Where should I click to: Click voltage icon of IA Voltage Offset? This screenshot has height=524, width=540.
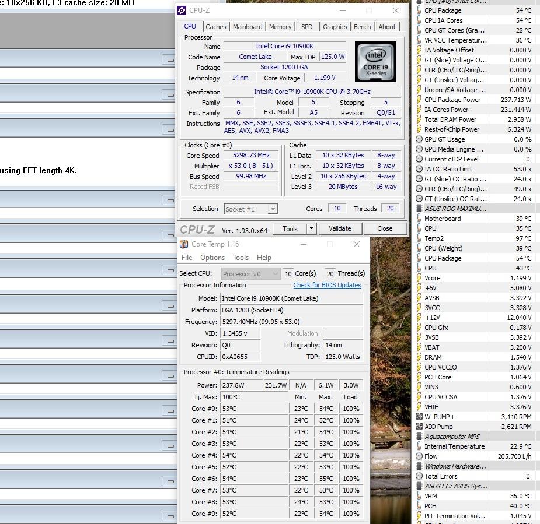pos(419,50)
